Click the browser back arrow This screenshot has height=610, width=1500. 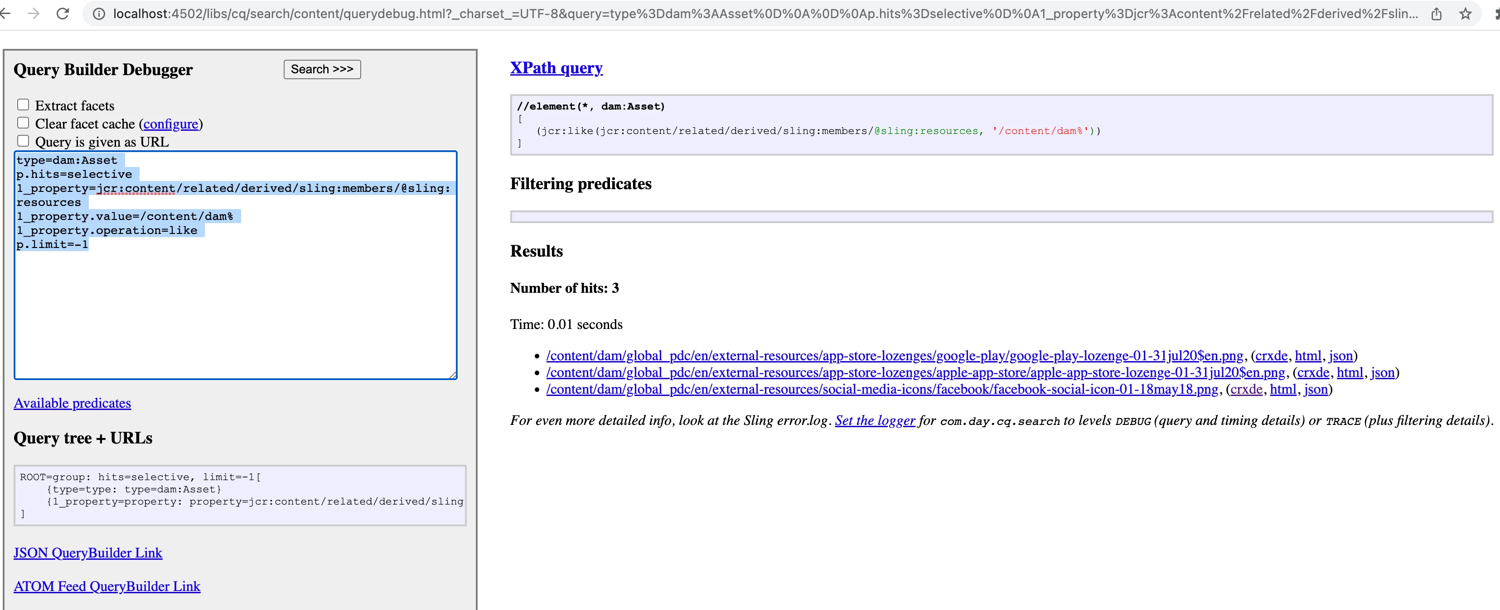point(6,14)
